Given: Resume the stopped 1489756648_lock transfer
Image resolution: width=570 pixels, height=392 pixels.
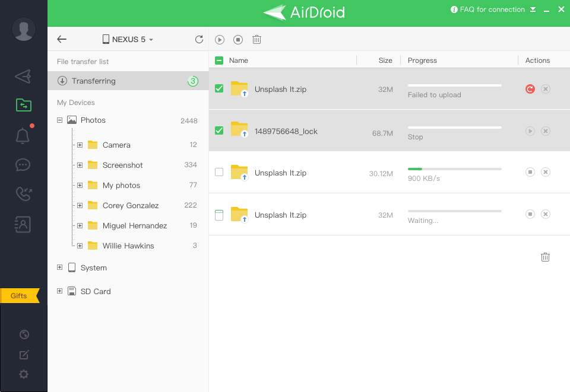Looking at the screenshot, I should 530,131.
